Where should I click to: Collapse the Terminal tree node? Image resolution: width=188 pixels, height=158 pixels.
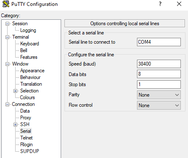(7, 37)
